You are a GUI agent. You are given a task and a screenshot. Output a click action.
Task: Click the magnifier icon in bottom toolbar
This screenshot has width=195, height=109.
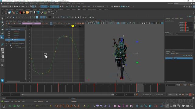pyautogui.click(x=192, y=106)
